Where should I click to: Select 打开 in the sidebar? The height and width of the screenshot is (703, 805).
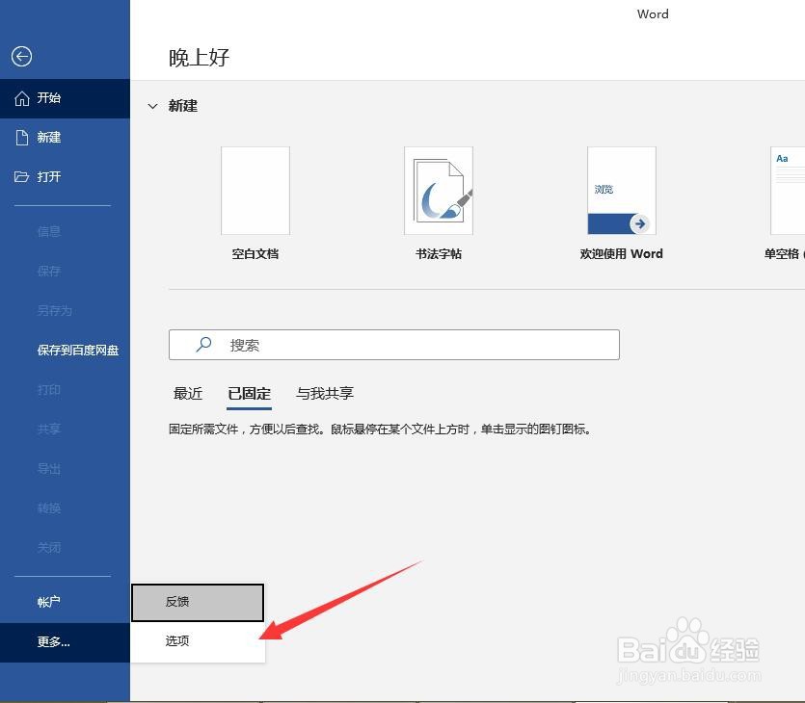coord(65,177)
